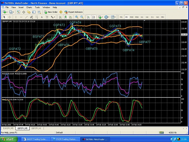Switch timeframe to MN
The width and height of the screenshot is (189, 142).
click(163, 17)
